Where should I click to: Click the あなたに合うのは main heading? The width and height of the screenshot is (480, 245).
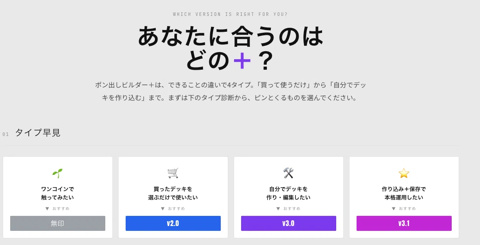coord(230,36)
